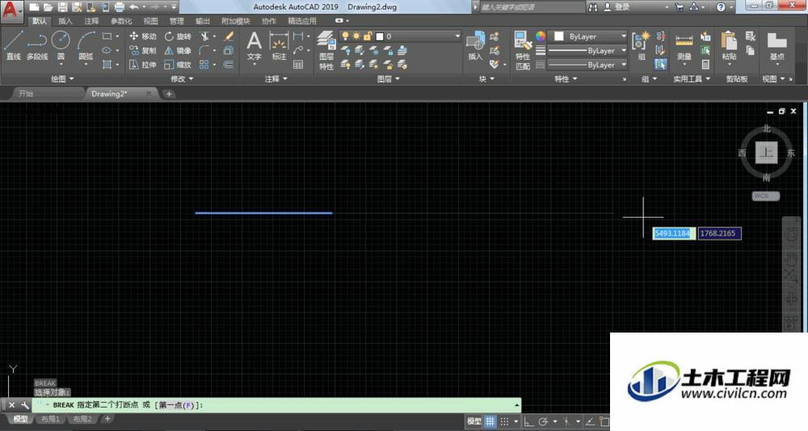The image size is (808, 431).
Task: Toggle layer lock padlock icon
Action: tap(368, 36)
